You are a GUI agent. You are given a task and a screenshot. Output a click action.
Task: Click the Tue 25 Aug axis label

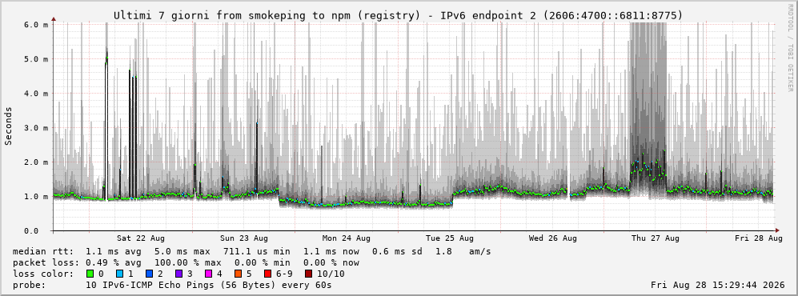(449, 238)
